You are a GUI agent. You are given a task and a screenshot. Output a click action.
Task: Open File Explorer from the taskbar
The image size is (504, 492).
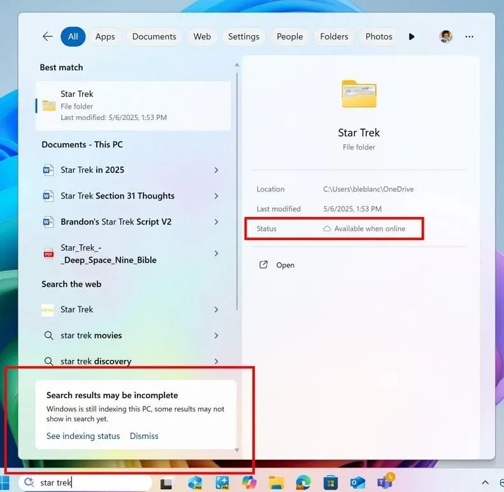click(277, 483)
